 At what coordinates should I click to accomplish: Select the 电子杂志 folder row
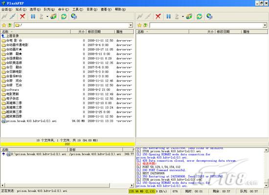[67, 99]
